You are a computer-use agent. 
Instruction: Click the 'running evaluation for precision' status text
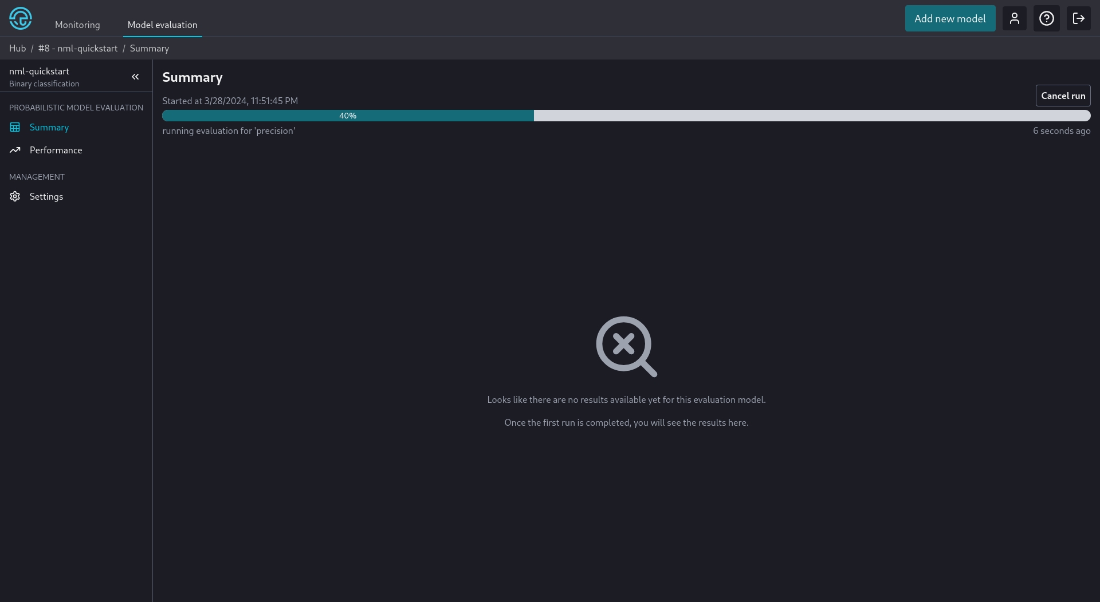point(229,131)
